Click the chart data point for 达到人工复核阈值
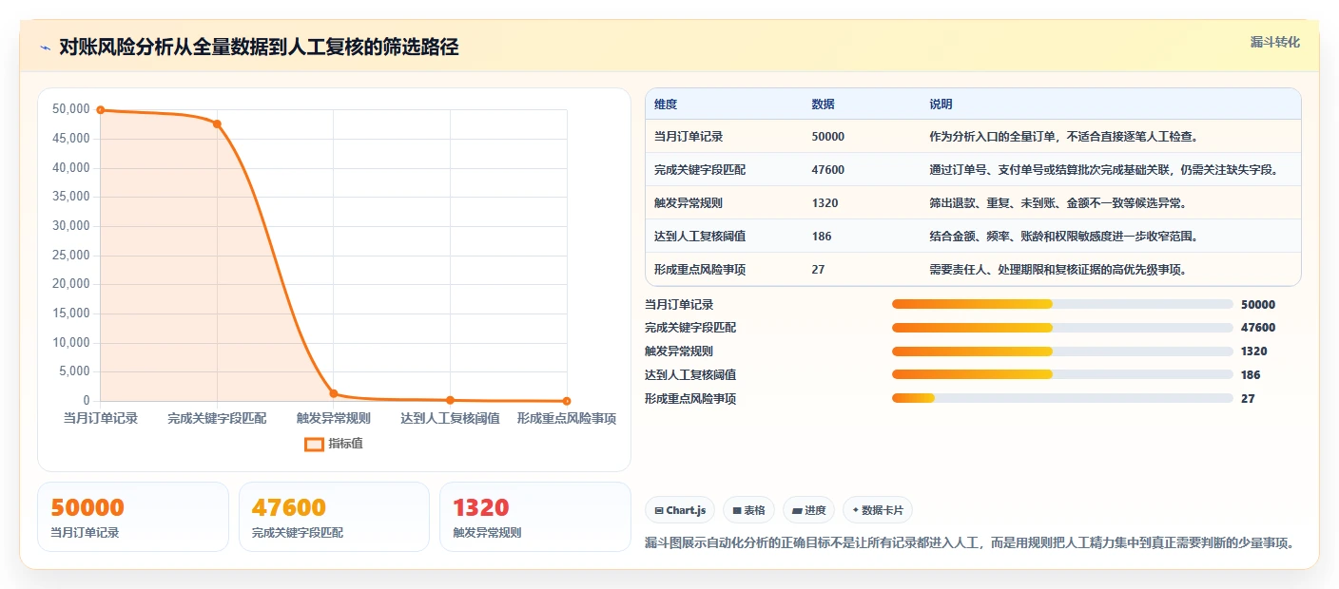The width and height of the screenshot is (1339, 589). point(450,400)
